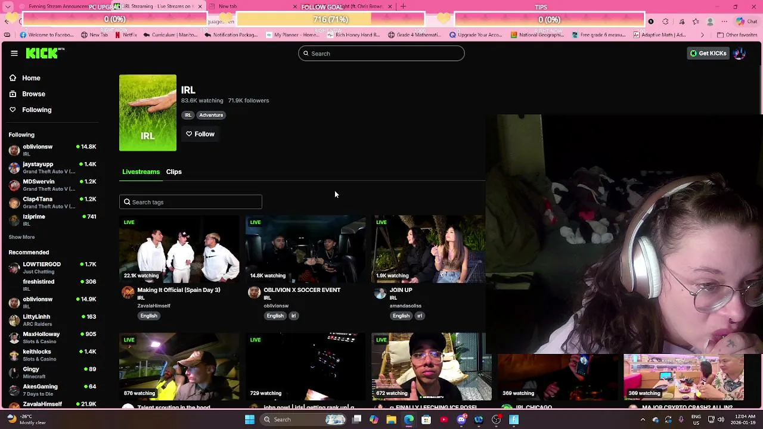Screen dimensions: 763x429
Task: Select English tag under Making It Official
Action: pyautogui.click(x=149, y=316)
